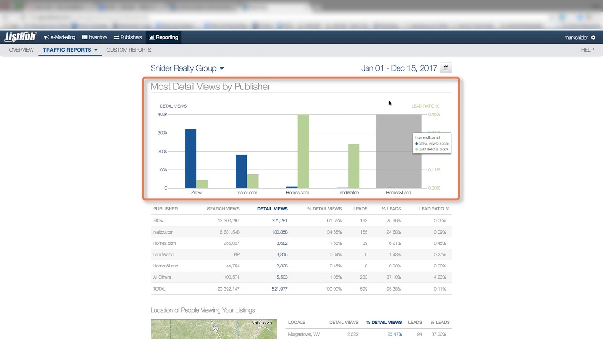Image resolution: width=603 pixels, height=339 pixels.
Task: Open realtor.com detail views value 180,858
Action: pos(279,232)
